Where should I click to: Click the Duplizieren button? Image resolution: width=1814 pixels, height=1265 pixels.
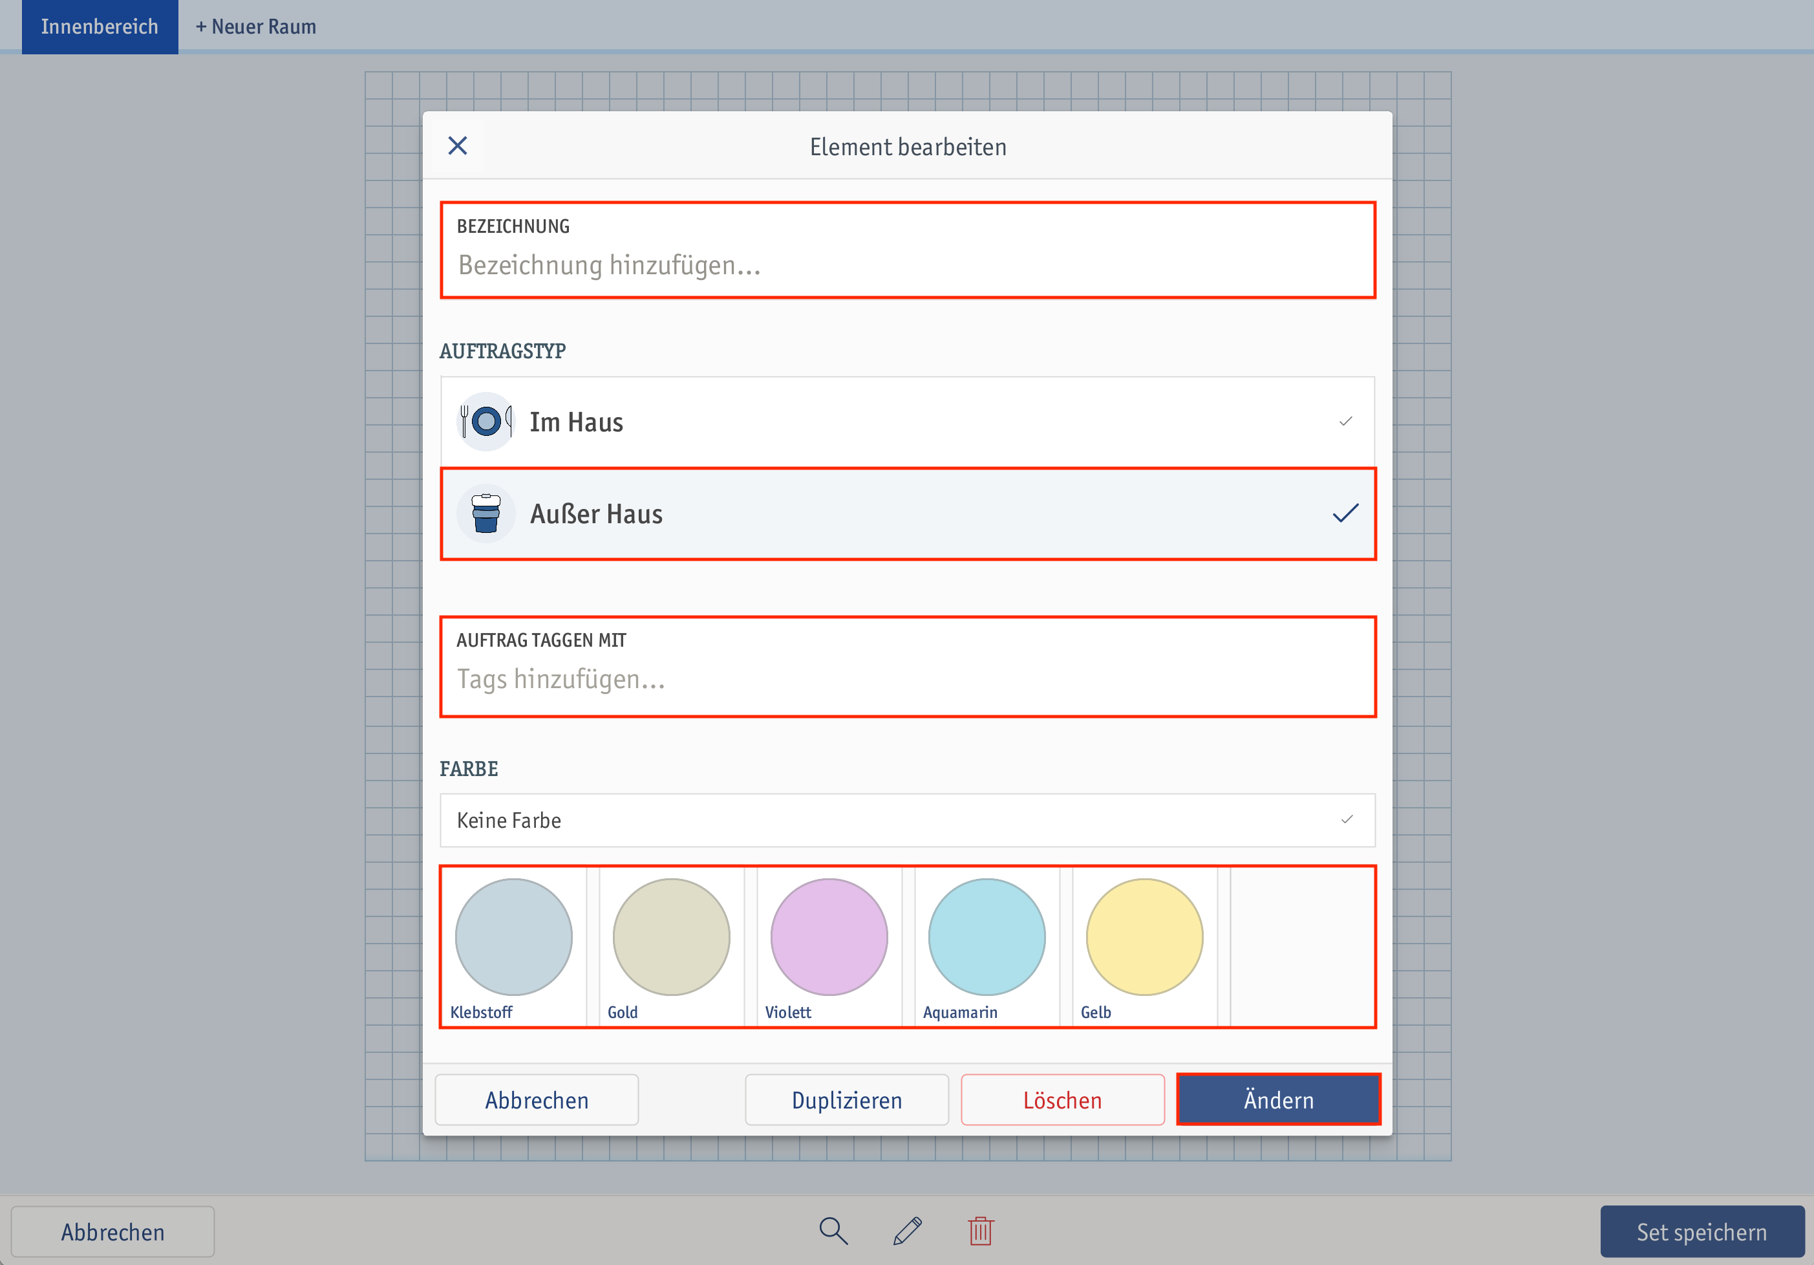pos(846,1099)
